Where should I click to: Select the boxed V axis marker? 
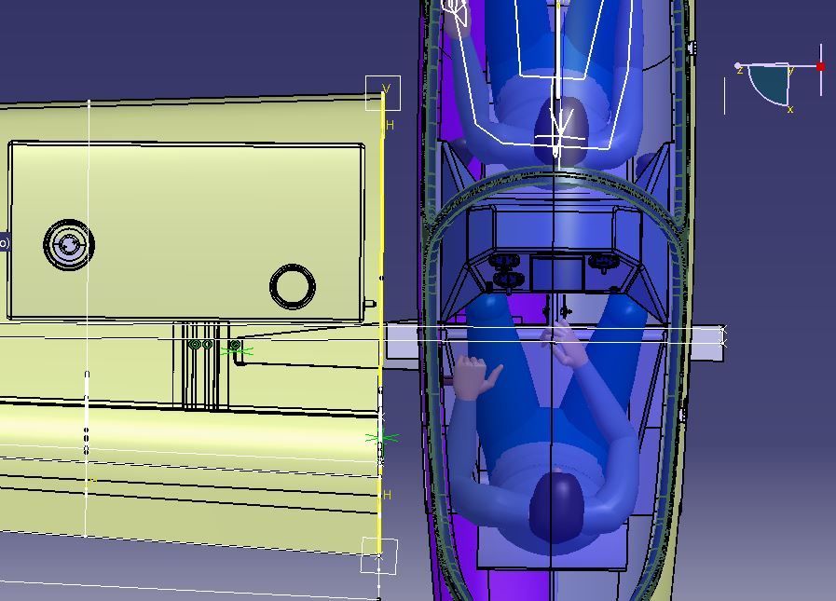click(x=383, y=92)
